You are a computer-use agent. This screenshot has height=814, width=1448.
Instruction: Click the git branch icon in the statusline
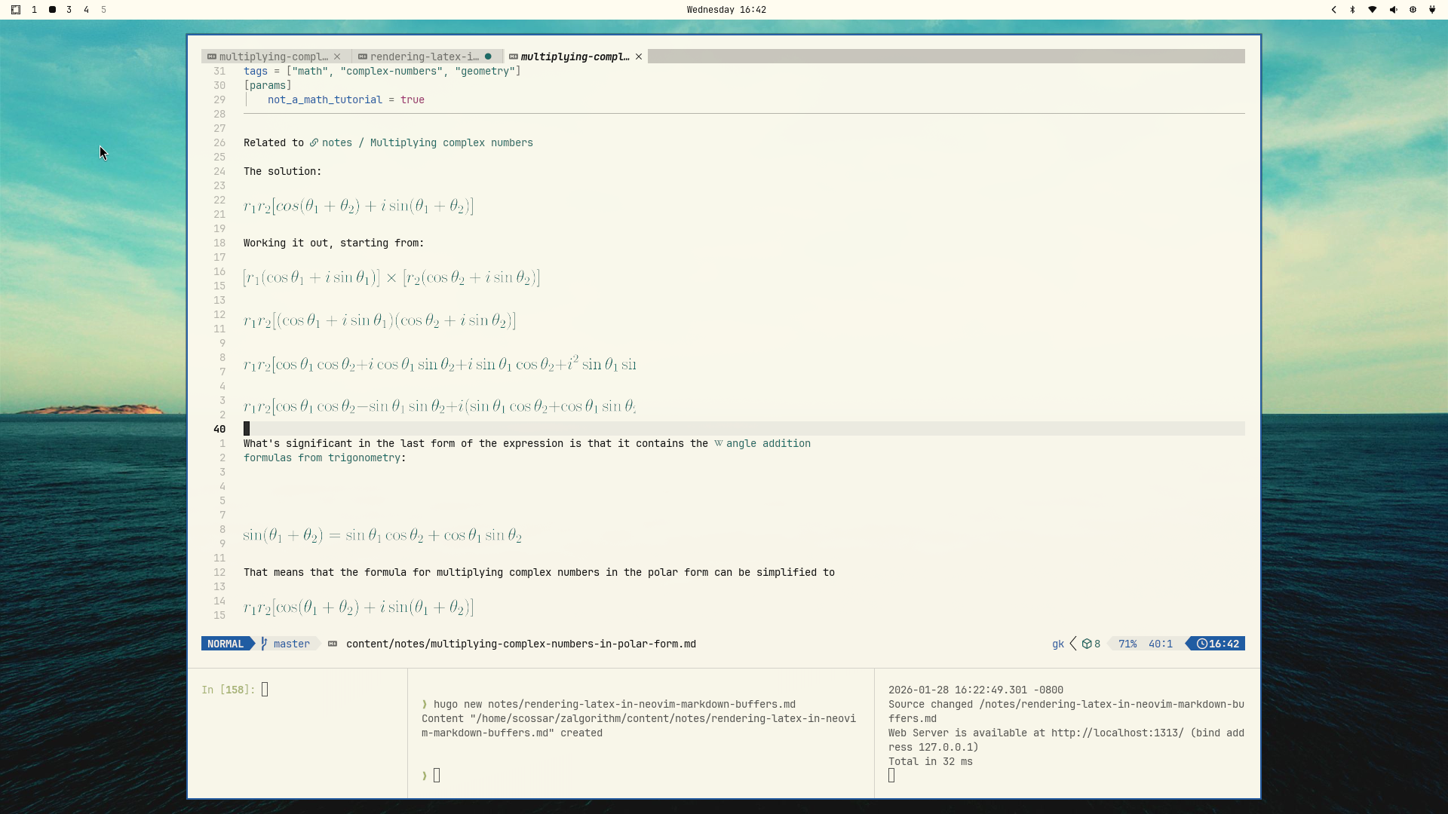[265, 644]
